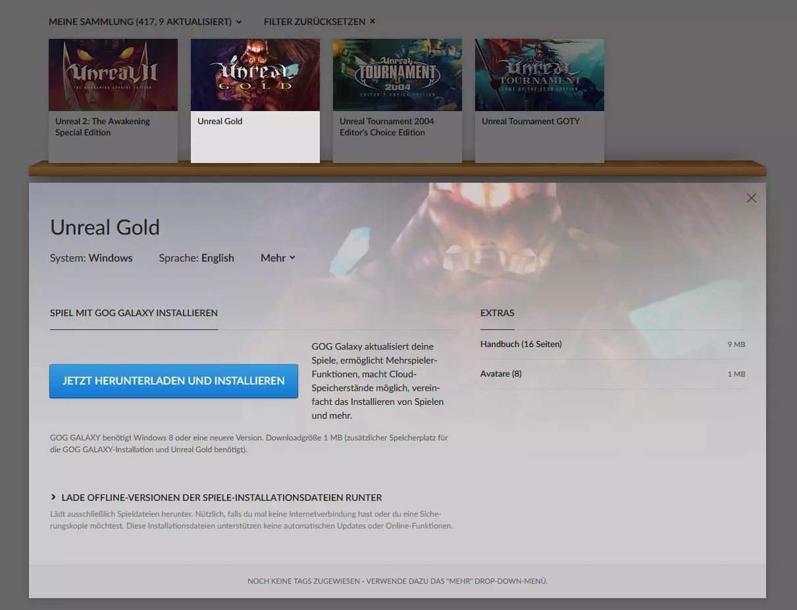Click the Windows 8 requirement note
Image resolution: width=797 pixels, height=610 pixels.
point(249,444)
